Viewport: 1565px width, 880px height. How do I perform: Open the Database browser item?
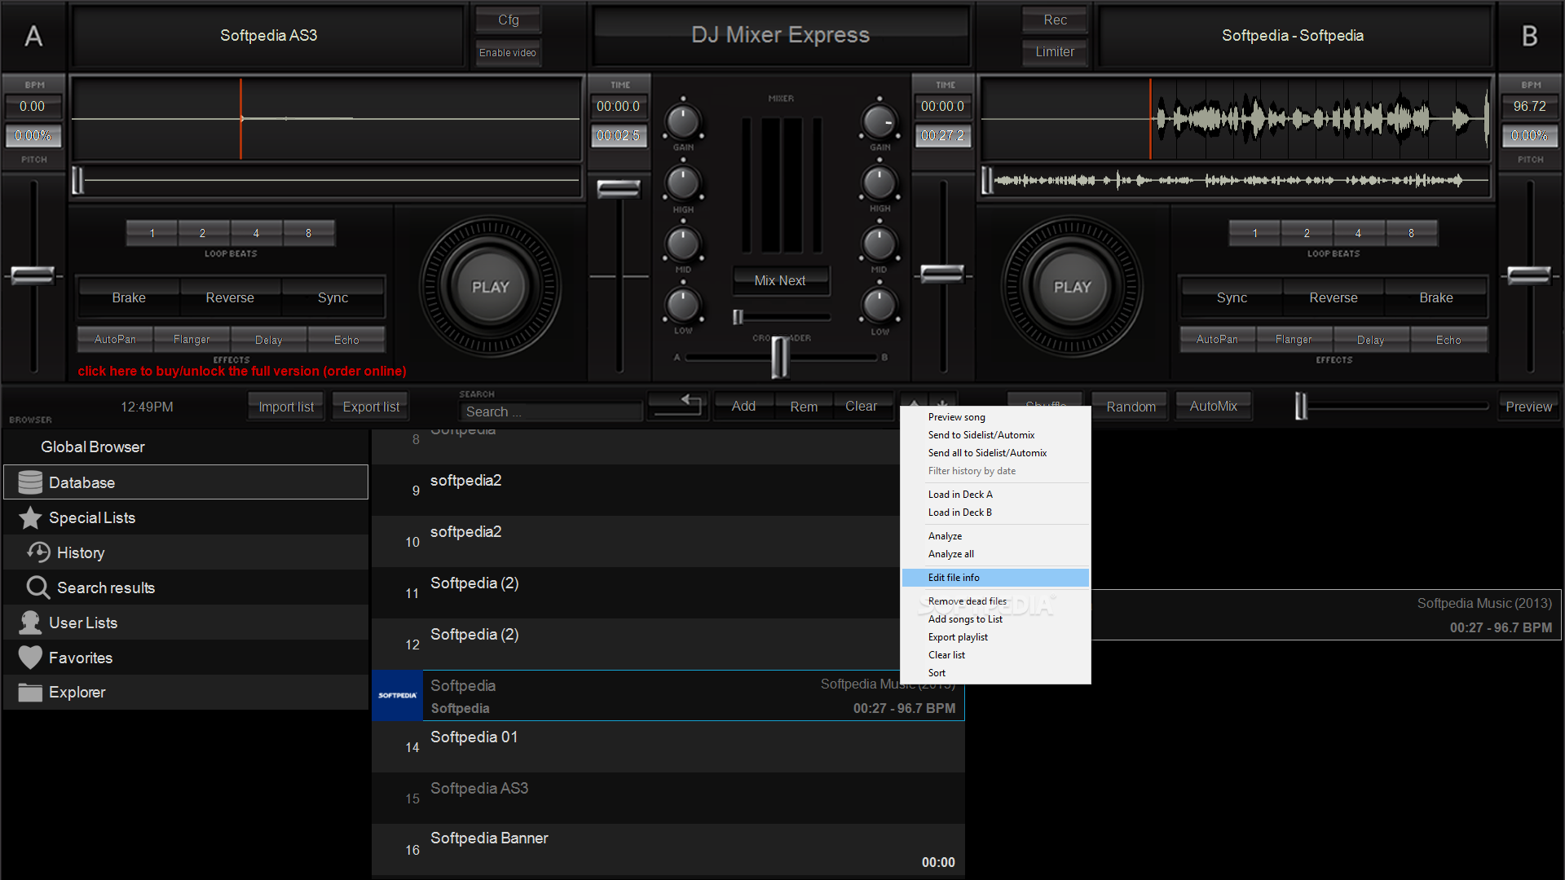(x=186, y=482)
